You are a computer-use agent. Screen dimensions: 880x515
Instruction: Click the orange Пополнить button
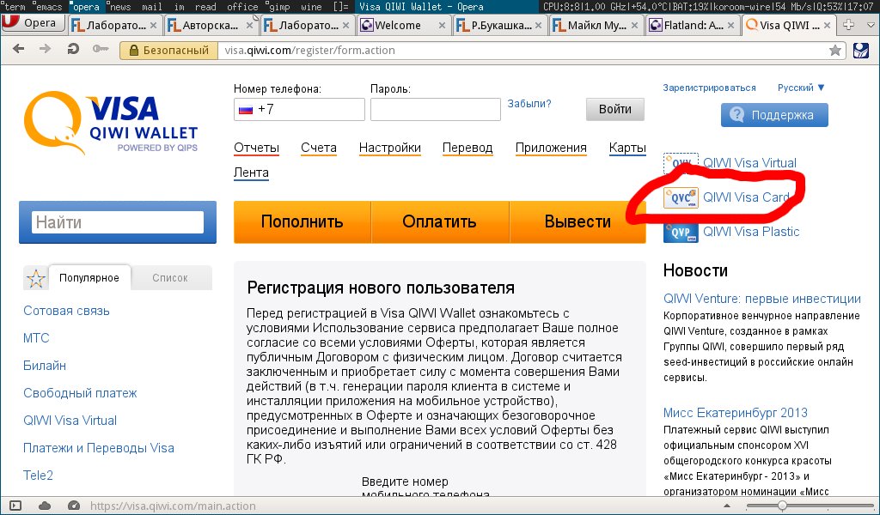click(x=302, y=221)
